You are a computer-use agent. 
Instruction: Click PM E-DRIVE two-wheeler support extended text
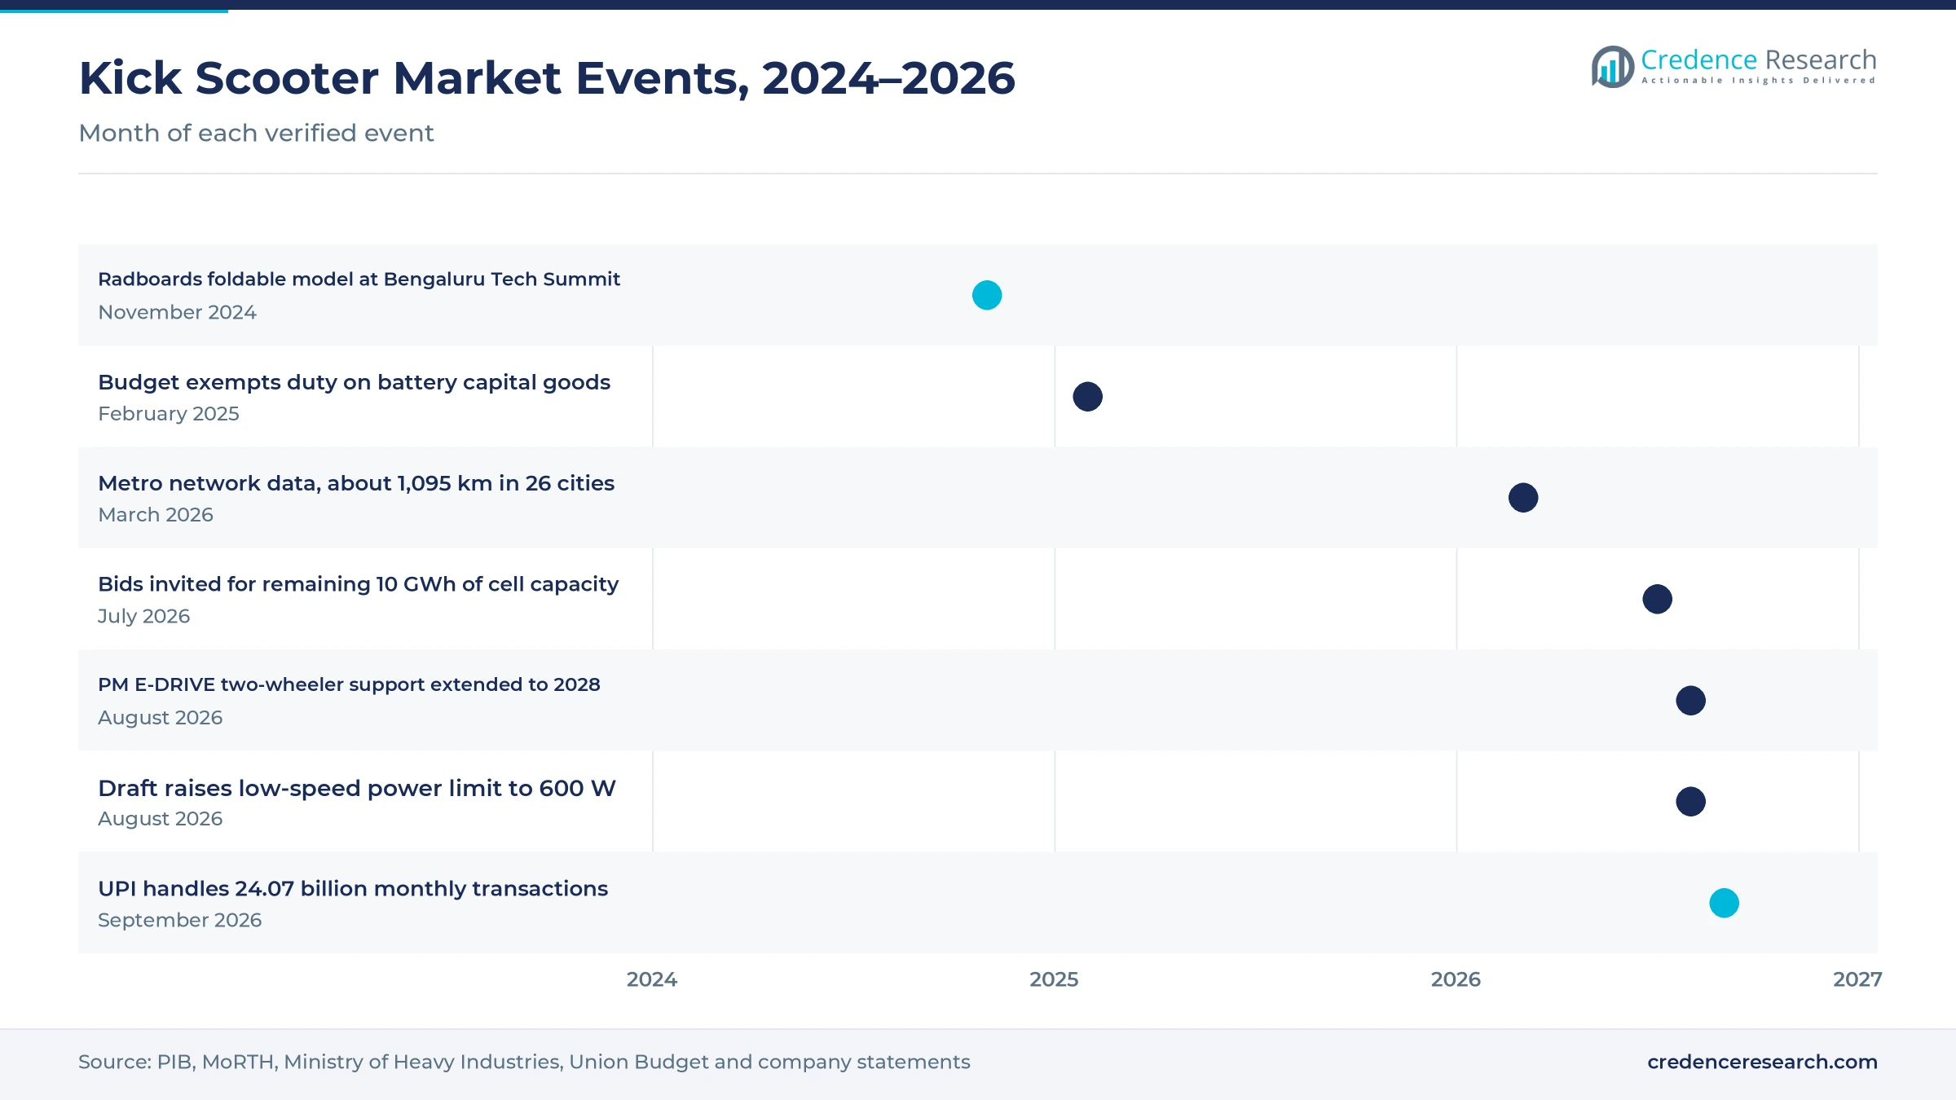tap(349, 684)
